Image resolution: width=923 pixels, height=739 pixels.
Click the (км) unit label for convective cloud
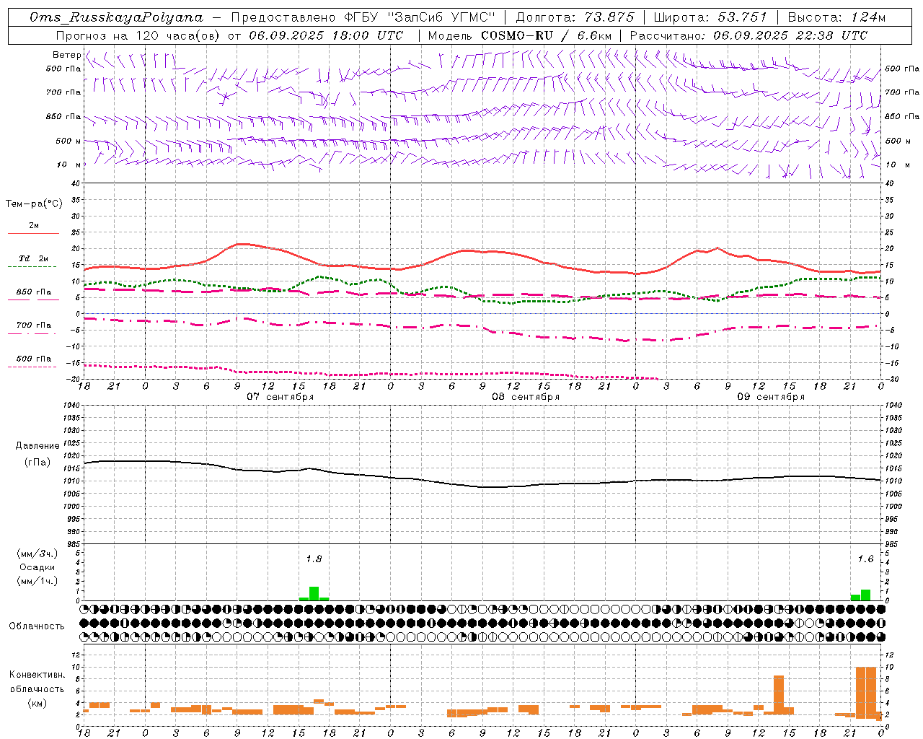(x=37, y=703)
